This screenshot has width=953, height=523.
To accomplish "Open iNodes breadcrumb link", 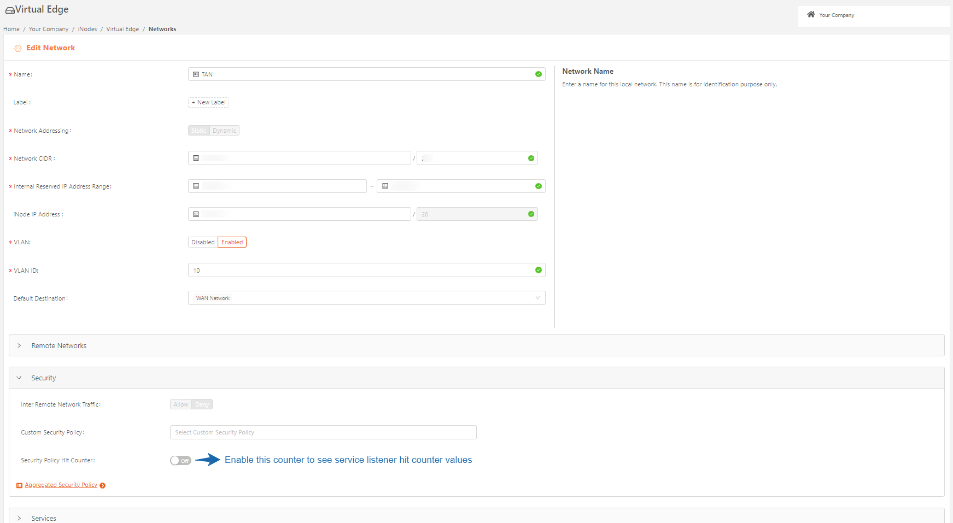I will 87,29.
